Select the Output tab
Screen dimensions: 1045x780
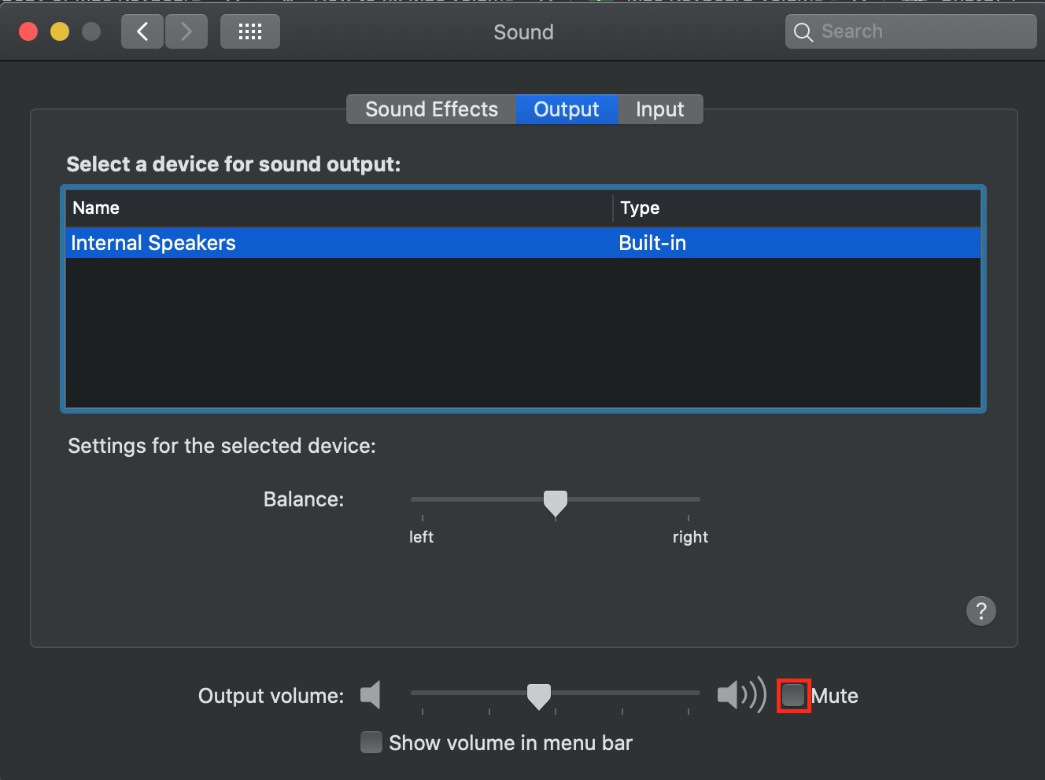tap(567, 109)
